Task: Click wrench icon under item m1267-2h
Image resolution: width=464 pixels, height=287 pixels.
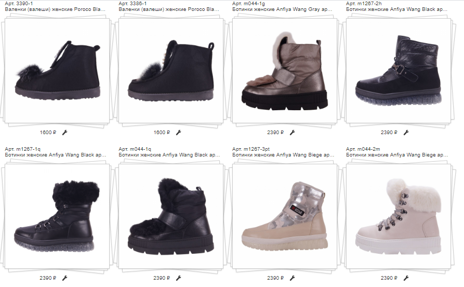Action: pyautogui.click(x=406, y=133)
